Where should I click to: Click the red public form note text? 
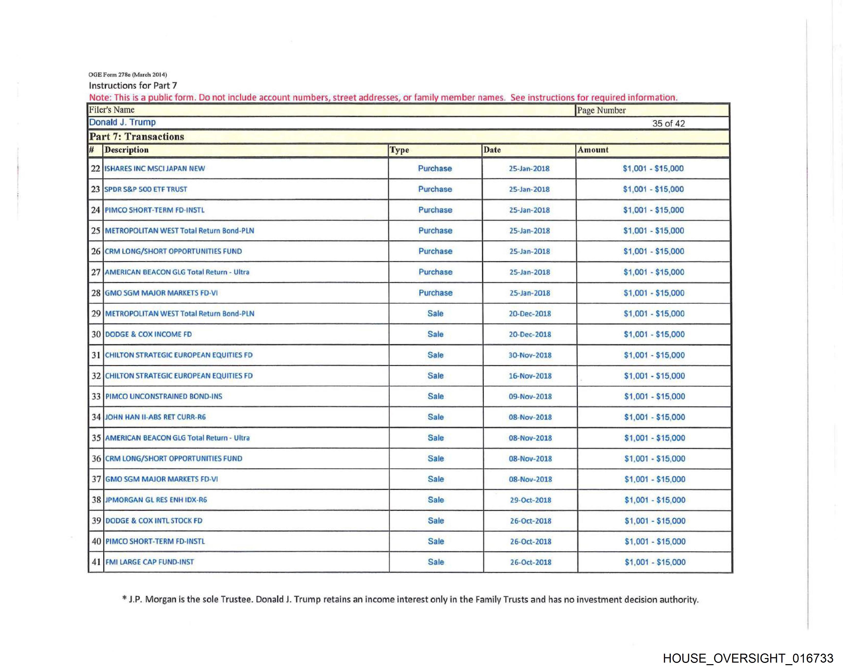coord(383,97)
